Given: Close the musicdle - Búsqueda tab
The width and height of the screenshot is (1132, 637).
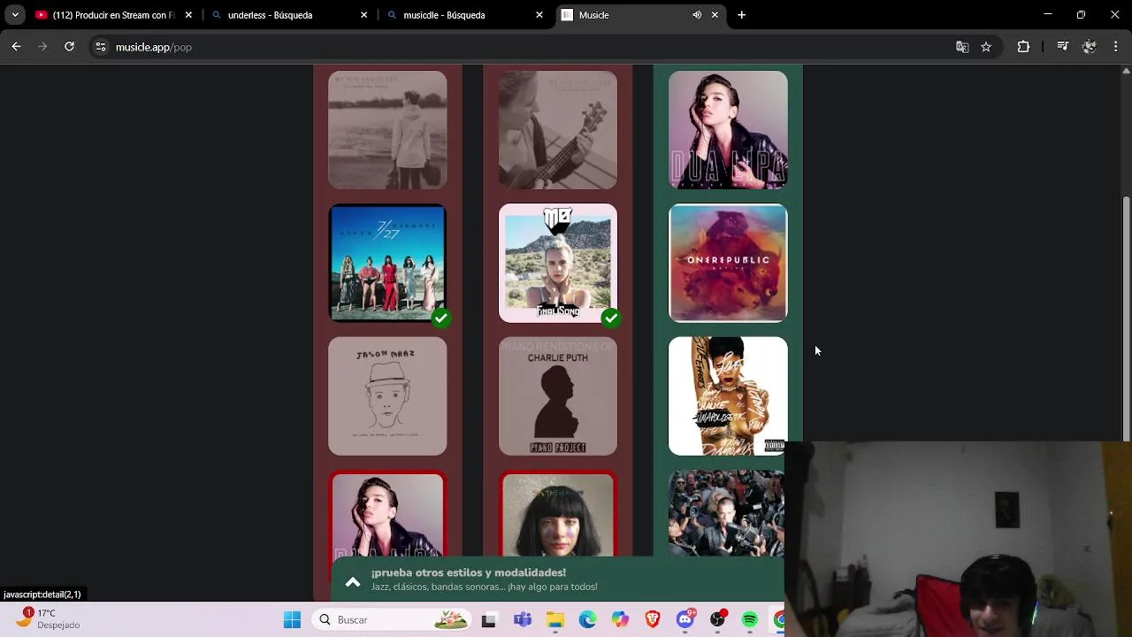Looking at the screenshot, I should tap(539, 15).
